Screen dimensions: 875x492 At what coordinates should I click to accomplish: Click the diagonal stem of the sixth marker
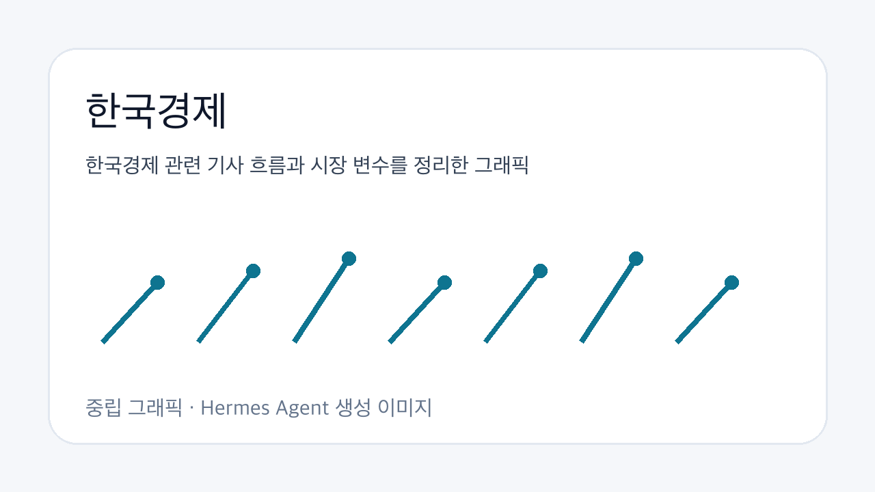click(x=608, y=300)
